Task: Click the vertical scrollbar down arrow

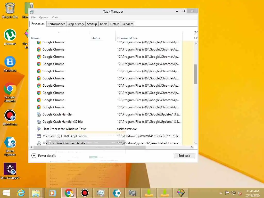Action: click(195, 143)
